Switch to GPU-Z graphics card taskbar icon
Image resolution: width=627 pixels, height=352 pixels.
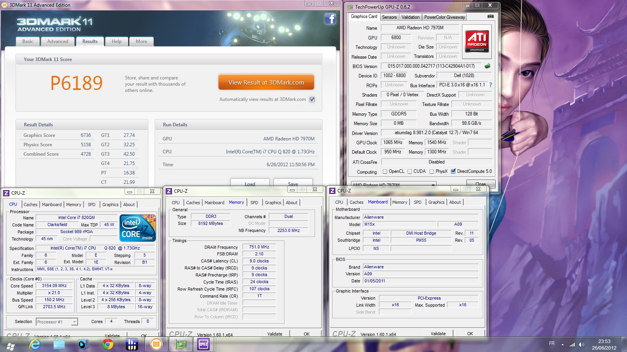click(x=181, y=344)
